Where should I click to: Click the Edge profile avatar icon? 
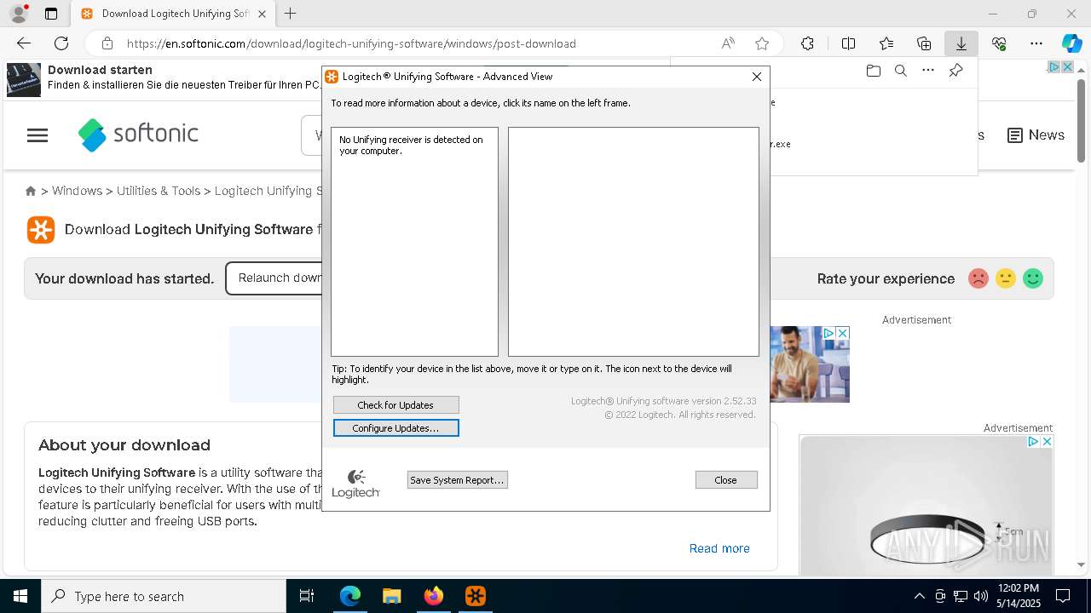pos(19,14)
